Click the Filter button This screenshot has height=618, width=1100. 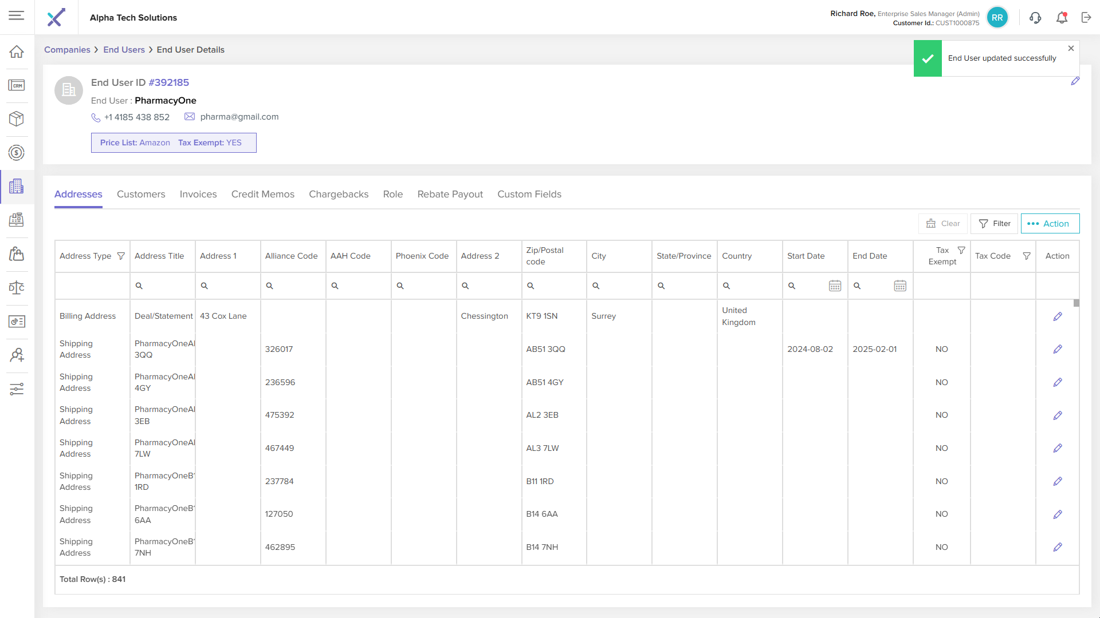(x=994, y=224)
